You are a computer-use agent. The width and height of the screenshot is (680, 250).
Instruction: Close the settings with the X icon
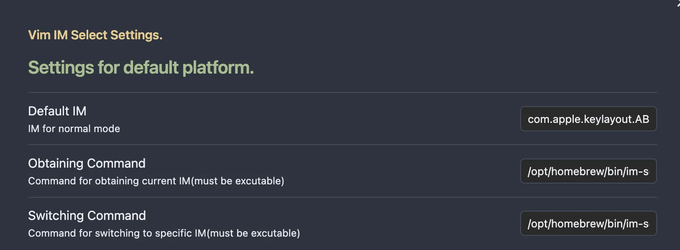[678, 3]
